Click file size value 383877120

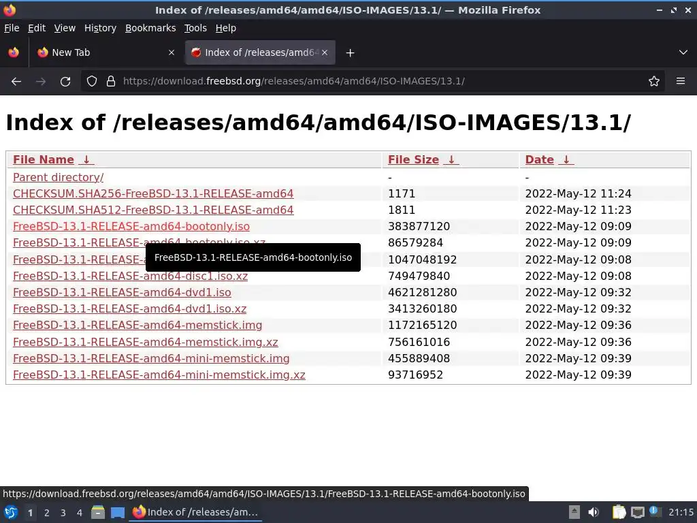click(x=419, y=226)
